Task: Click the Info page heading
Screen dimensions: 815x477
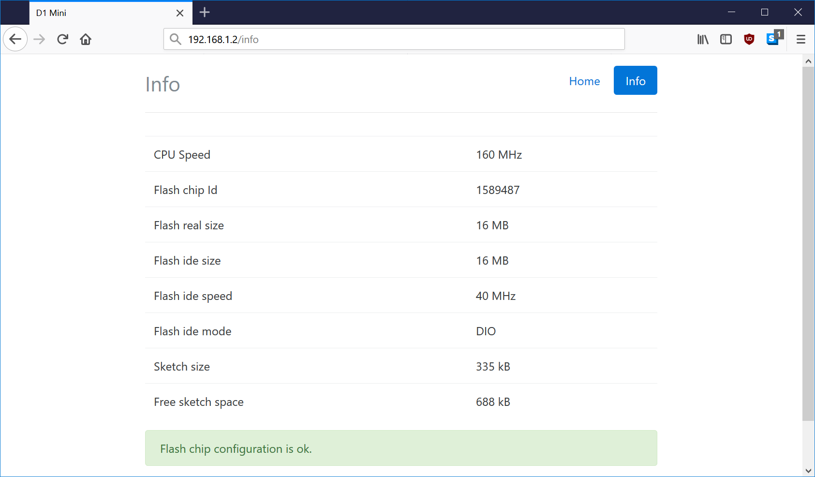Action: tap(163, 84)
